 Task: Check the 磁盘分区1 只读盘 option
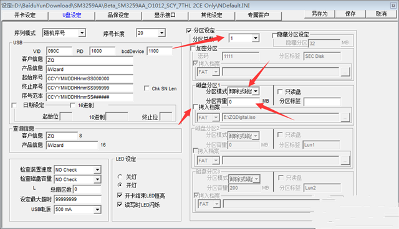coord(280,91)
